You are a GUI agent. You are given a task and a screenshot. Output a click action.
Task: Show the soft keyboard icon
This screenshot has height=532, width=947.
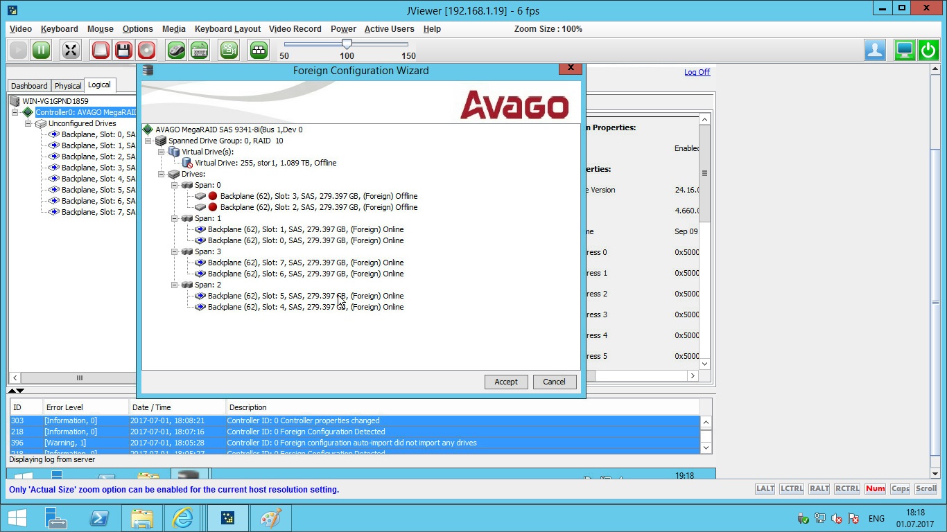[200, 50]
